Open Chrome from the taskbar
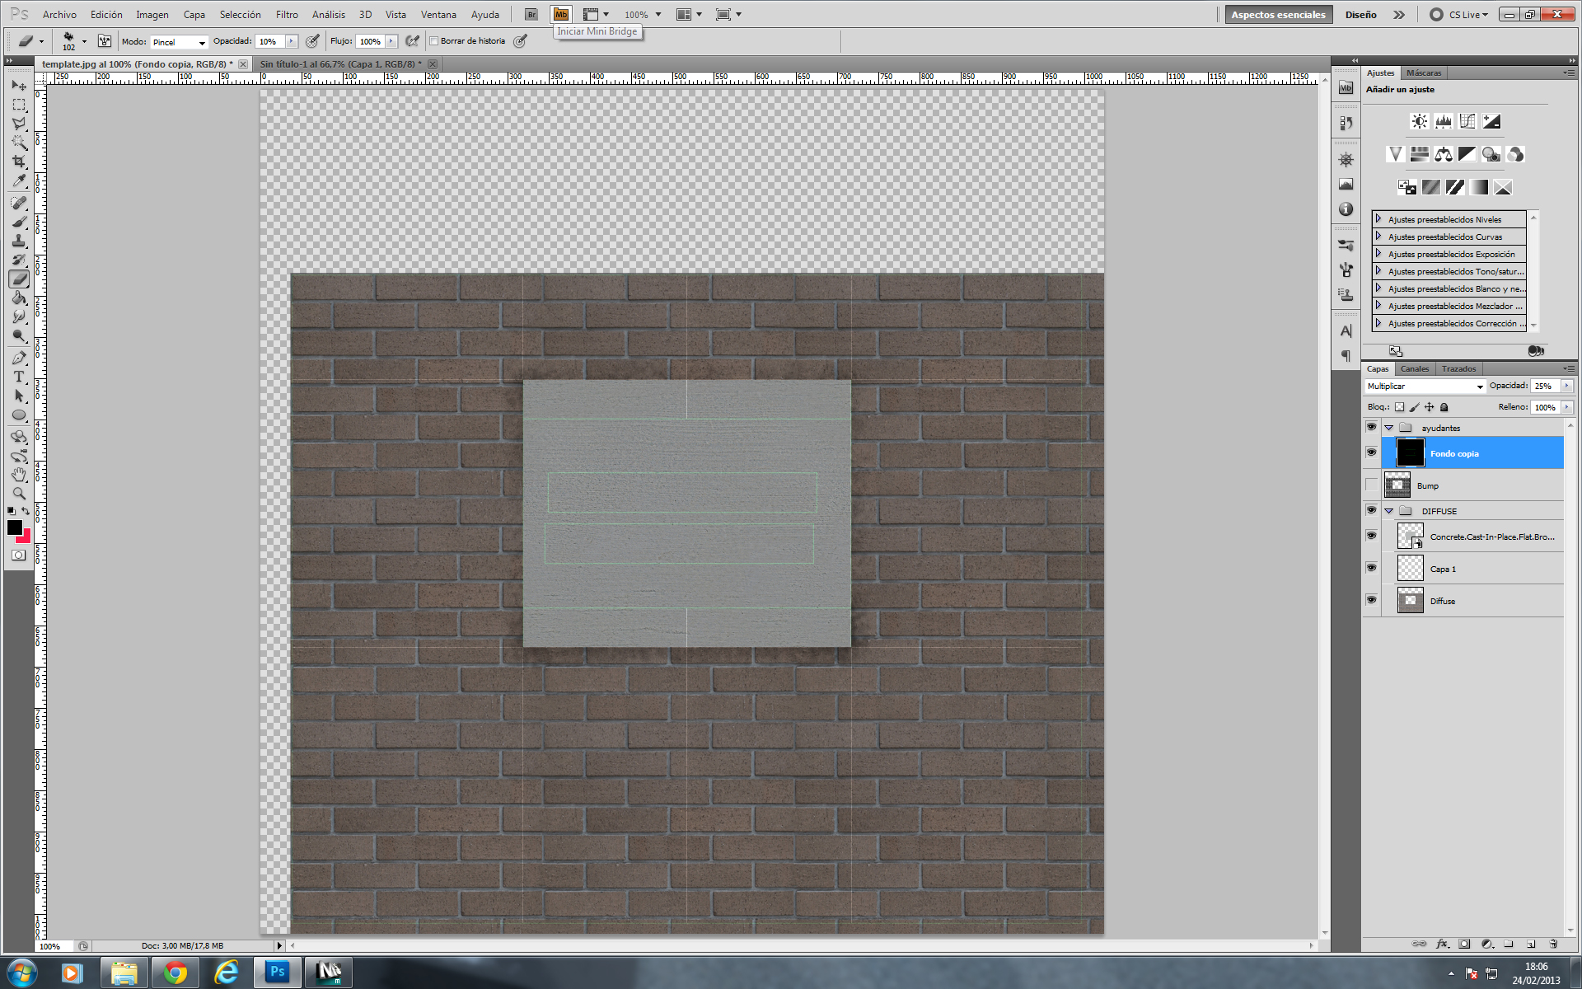1582x989 pixels. (x=175, y=973)
